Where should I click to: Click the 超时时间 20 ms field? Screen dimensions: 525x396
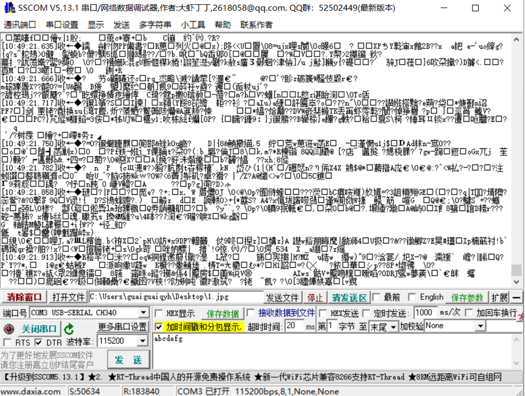[294, 326]
